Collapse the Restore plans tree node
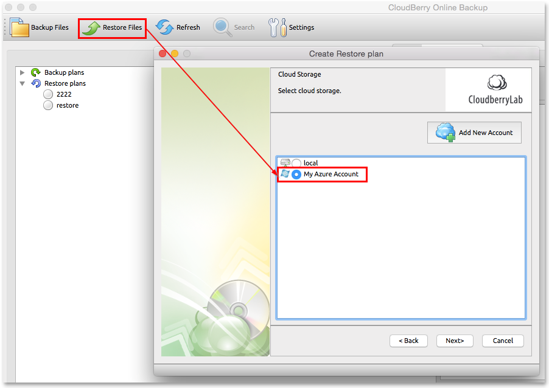 [22, 83]
